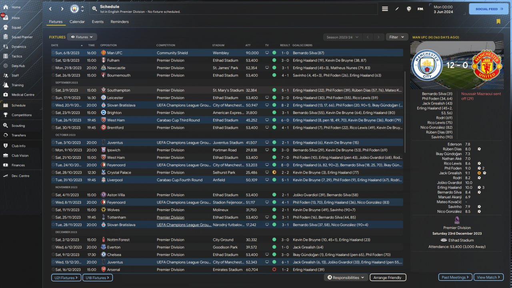512x288 pixels.
Task: Open Past Meetings
Action: pos(455,278)
